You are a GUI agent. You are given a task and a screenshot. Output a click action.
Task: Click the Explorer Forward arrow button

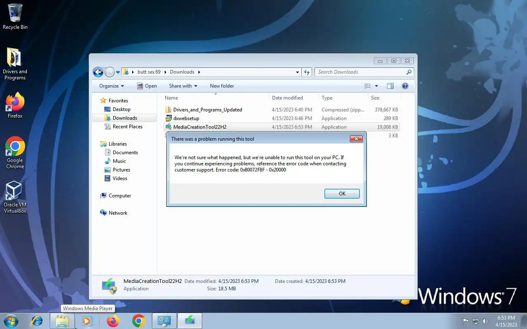pos(110,72)
